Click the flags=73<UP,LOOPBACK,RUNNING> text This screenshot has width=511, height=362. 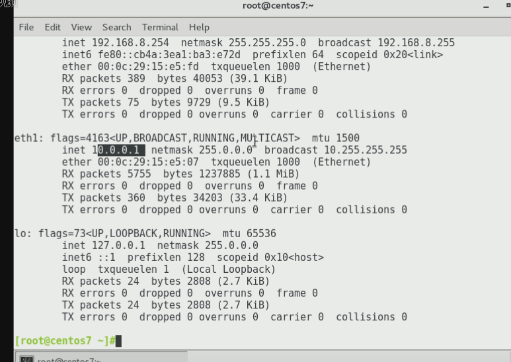[x=124, y=233]
